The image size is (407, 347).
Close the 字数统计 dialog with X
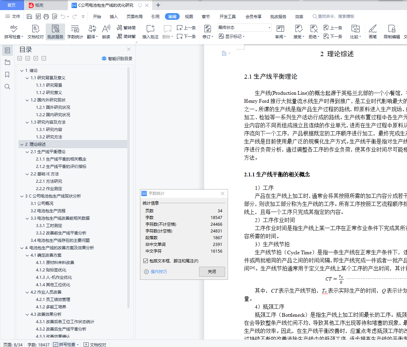pos(223,193)
